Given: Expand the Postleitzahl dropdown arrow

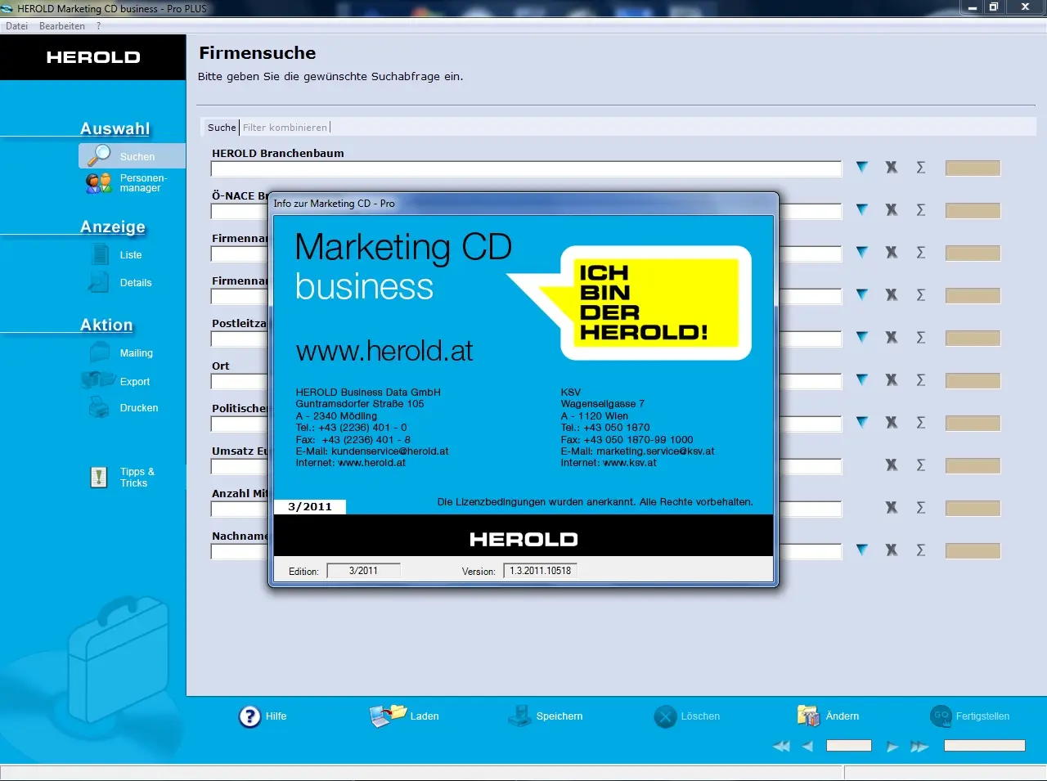Looking at the screenshot, I should (x=861, y=337).
